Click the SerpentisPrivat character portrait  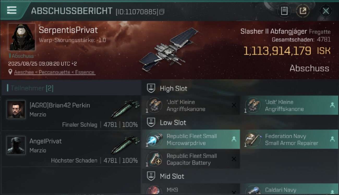pos(22,37)
